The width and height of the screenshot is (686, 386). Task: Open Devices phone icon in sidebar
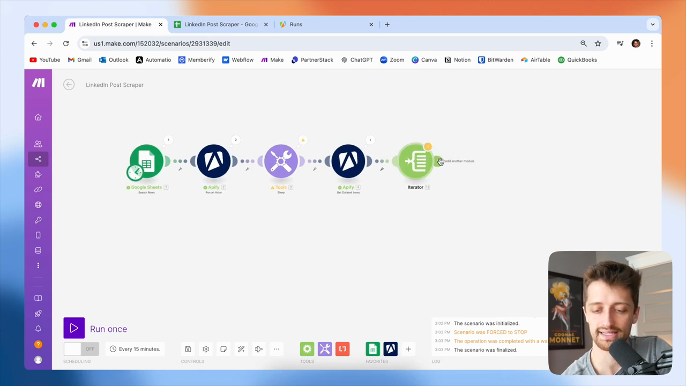pos(38,235)
